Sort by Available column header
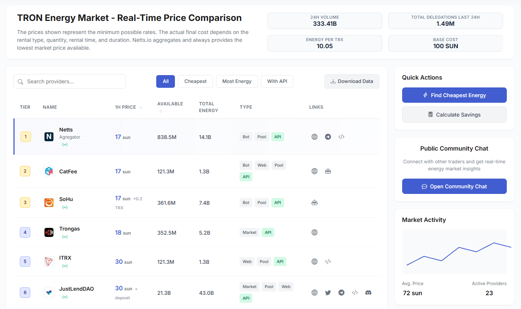This screenshot has height=309, width=521. click(x=170, y=104)
